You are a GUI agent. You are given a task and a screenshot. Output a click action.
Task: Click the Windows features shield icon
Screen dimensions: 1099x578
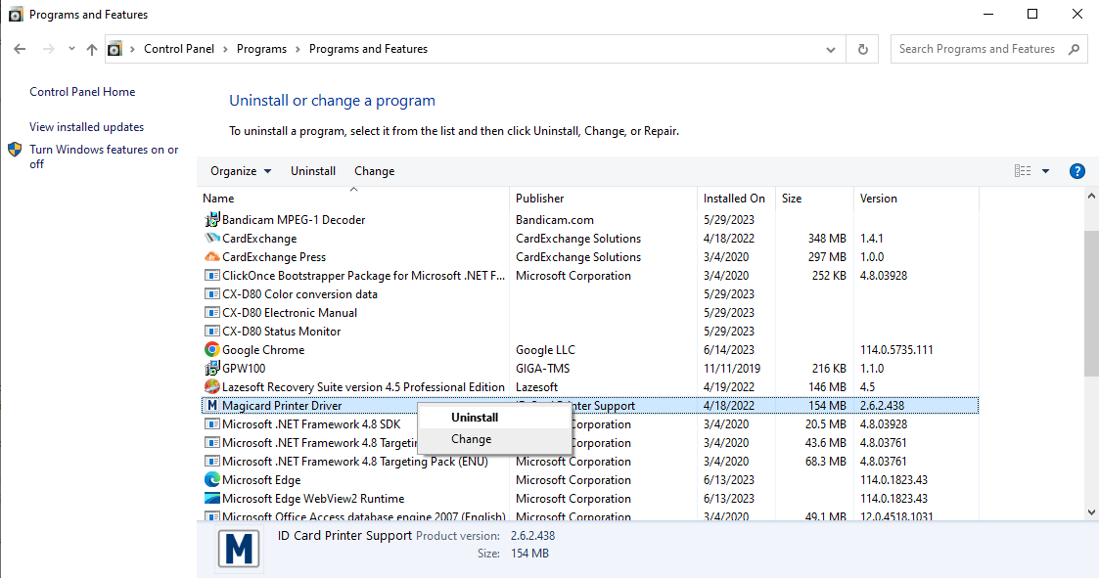(x=15, y=150)
